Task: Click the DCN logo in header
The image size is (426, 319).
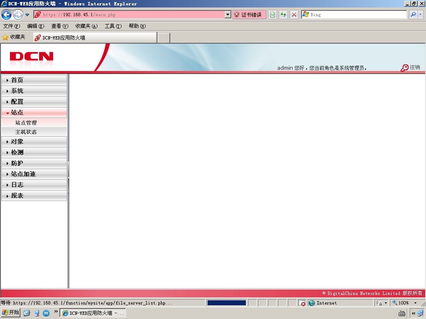Action: click(32, 56)
